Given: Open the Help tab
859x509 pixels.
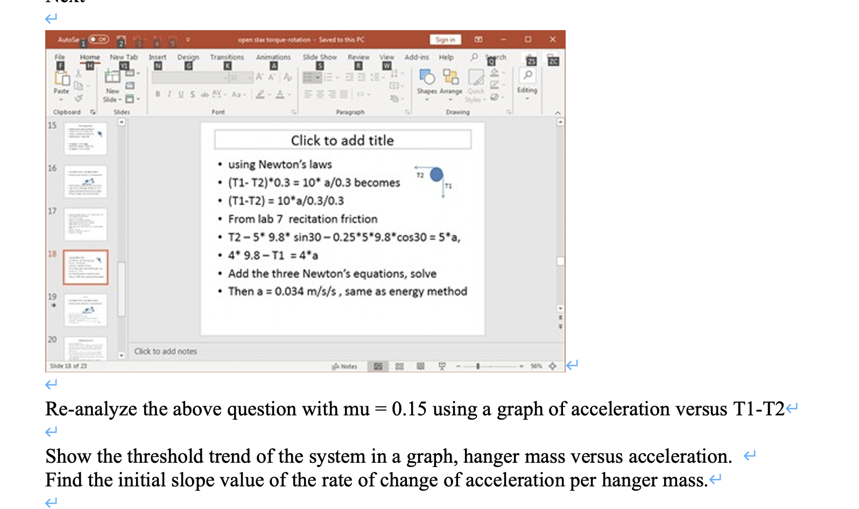Looking at the screenshot, I should 446,57.
